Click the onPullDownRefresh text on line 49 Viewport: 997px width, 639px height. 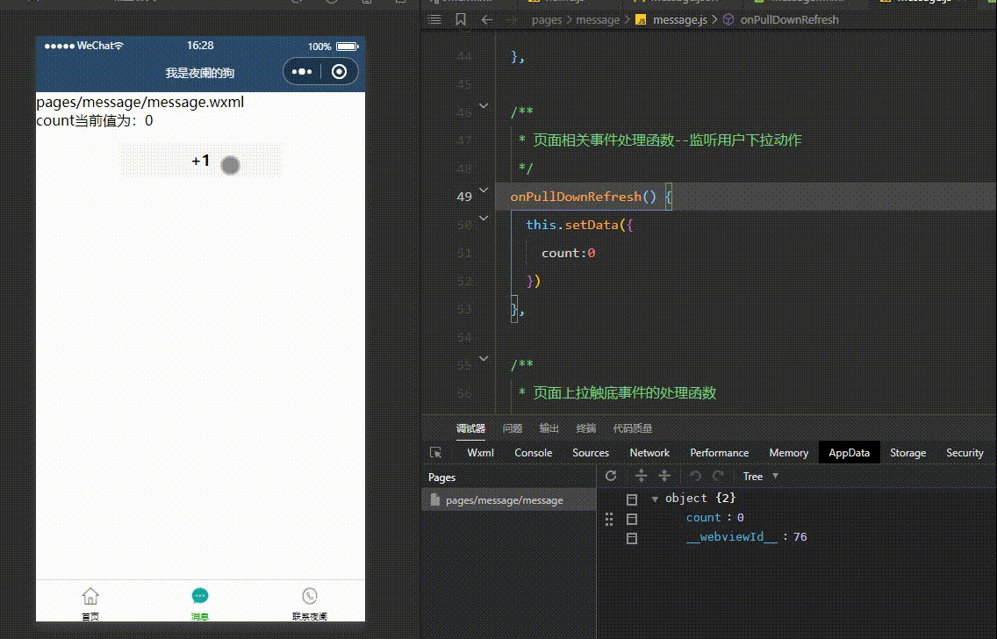(x=576, y=197)
